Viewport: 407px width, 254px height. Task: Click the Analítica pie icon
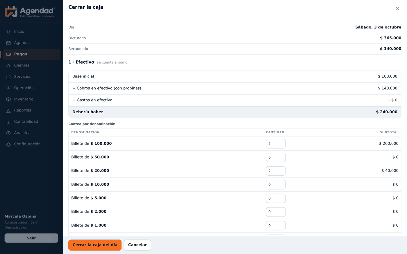coord(8,133)
